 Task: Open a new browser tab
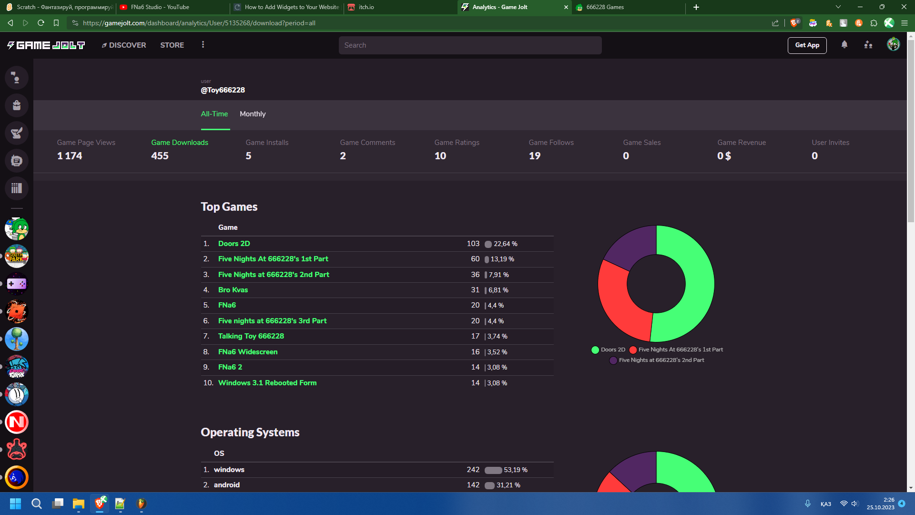(696, 7)
